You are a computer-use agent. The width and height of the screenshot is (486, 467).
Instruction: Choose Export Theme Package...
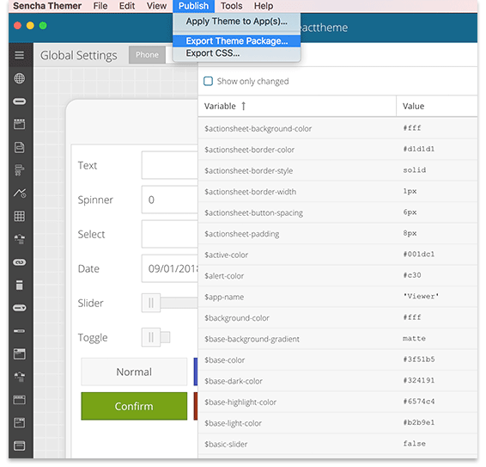pyautogui.click(x=236, y=41)
